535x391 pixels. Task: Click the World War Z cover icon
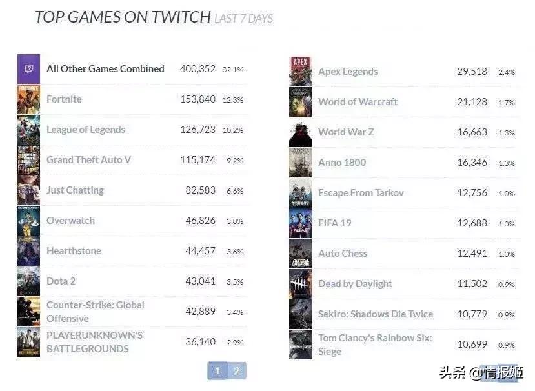click(x=300, y=132)
